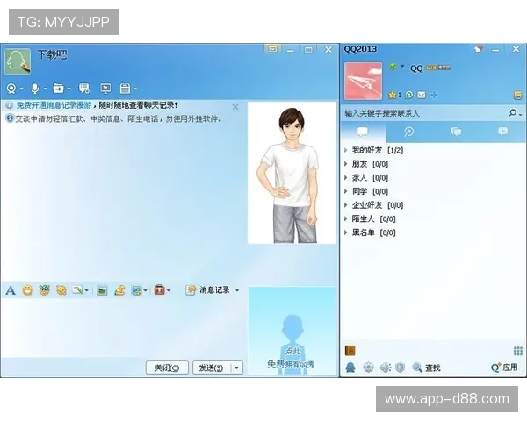Viewport: 527px width, 421px height.
Task: Expand the 黑名单 blacklist group
Action: coord(346,233)
